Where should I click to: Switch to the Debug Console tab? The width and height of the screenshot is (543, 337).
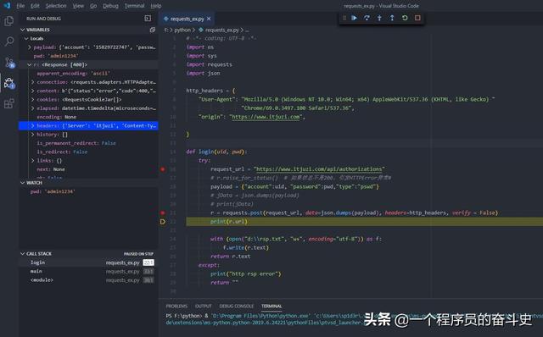click(237, 307)
